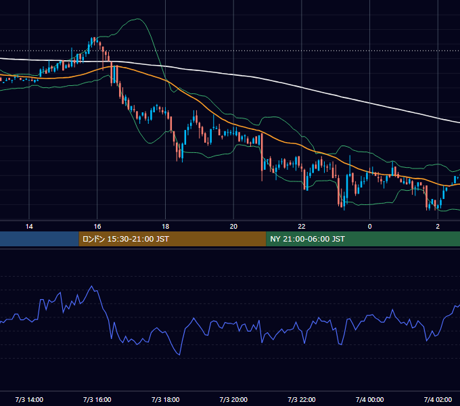Screen dimensions: 460x406
Task: Click the NY 21:00-06:00 JST session bar
Action: click(x=363, y=239)
